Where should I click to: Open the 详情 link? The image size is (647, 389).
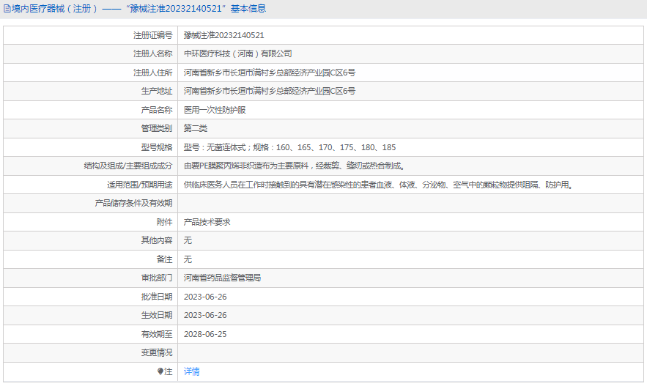pos(191,371)
